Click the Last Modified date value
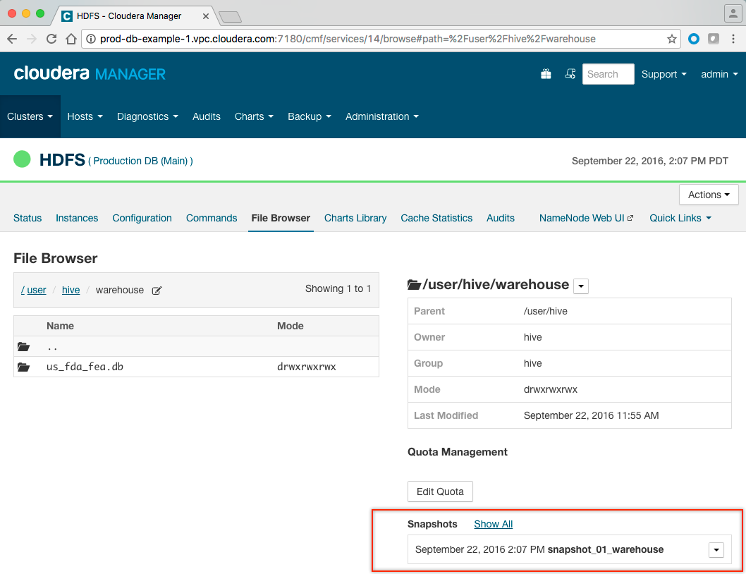Screen dimensions: 746x574 tap(591, 415)
